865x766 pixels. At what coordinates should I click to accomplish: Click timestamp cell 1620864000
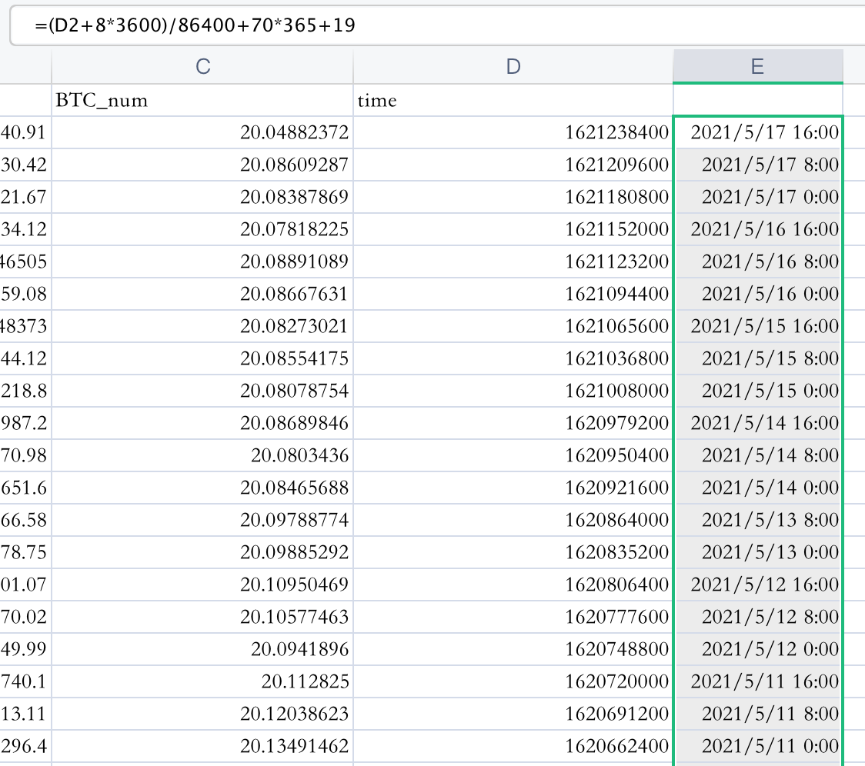[x=513, y=520]
